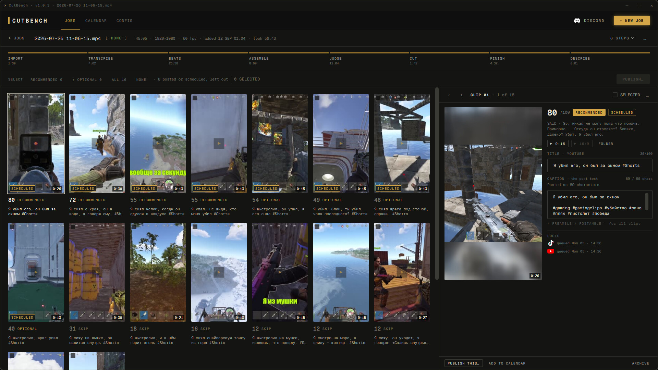Click the RECOMMENDED badge in clip panel
Viewport: 658px width, 370px height.
pos(589,112)
